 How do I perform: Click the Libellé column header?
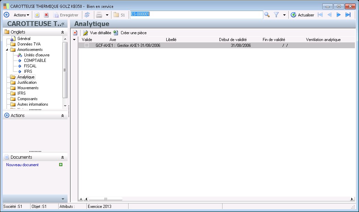coord(171,40)
